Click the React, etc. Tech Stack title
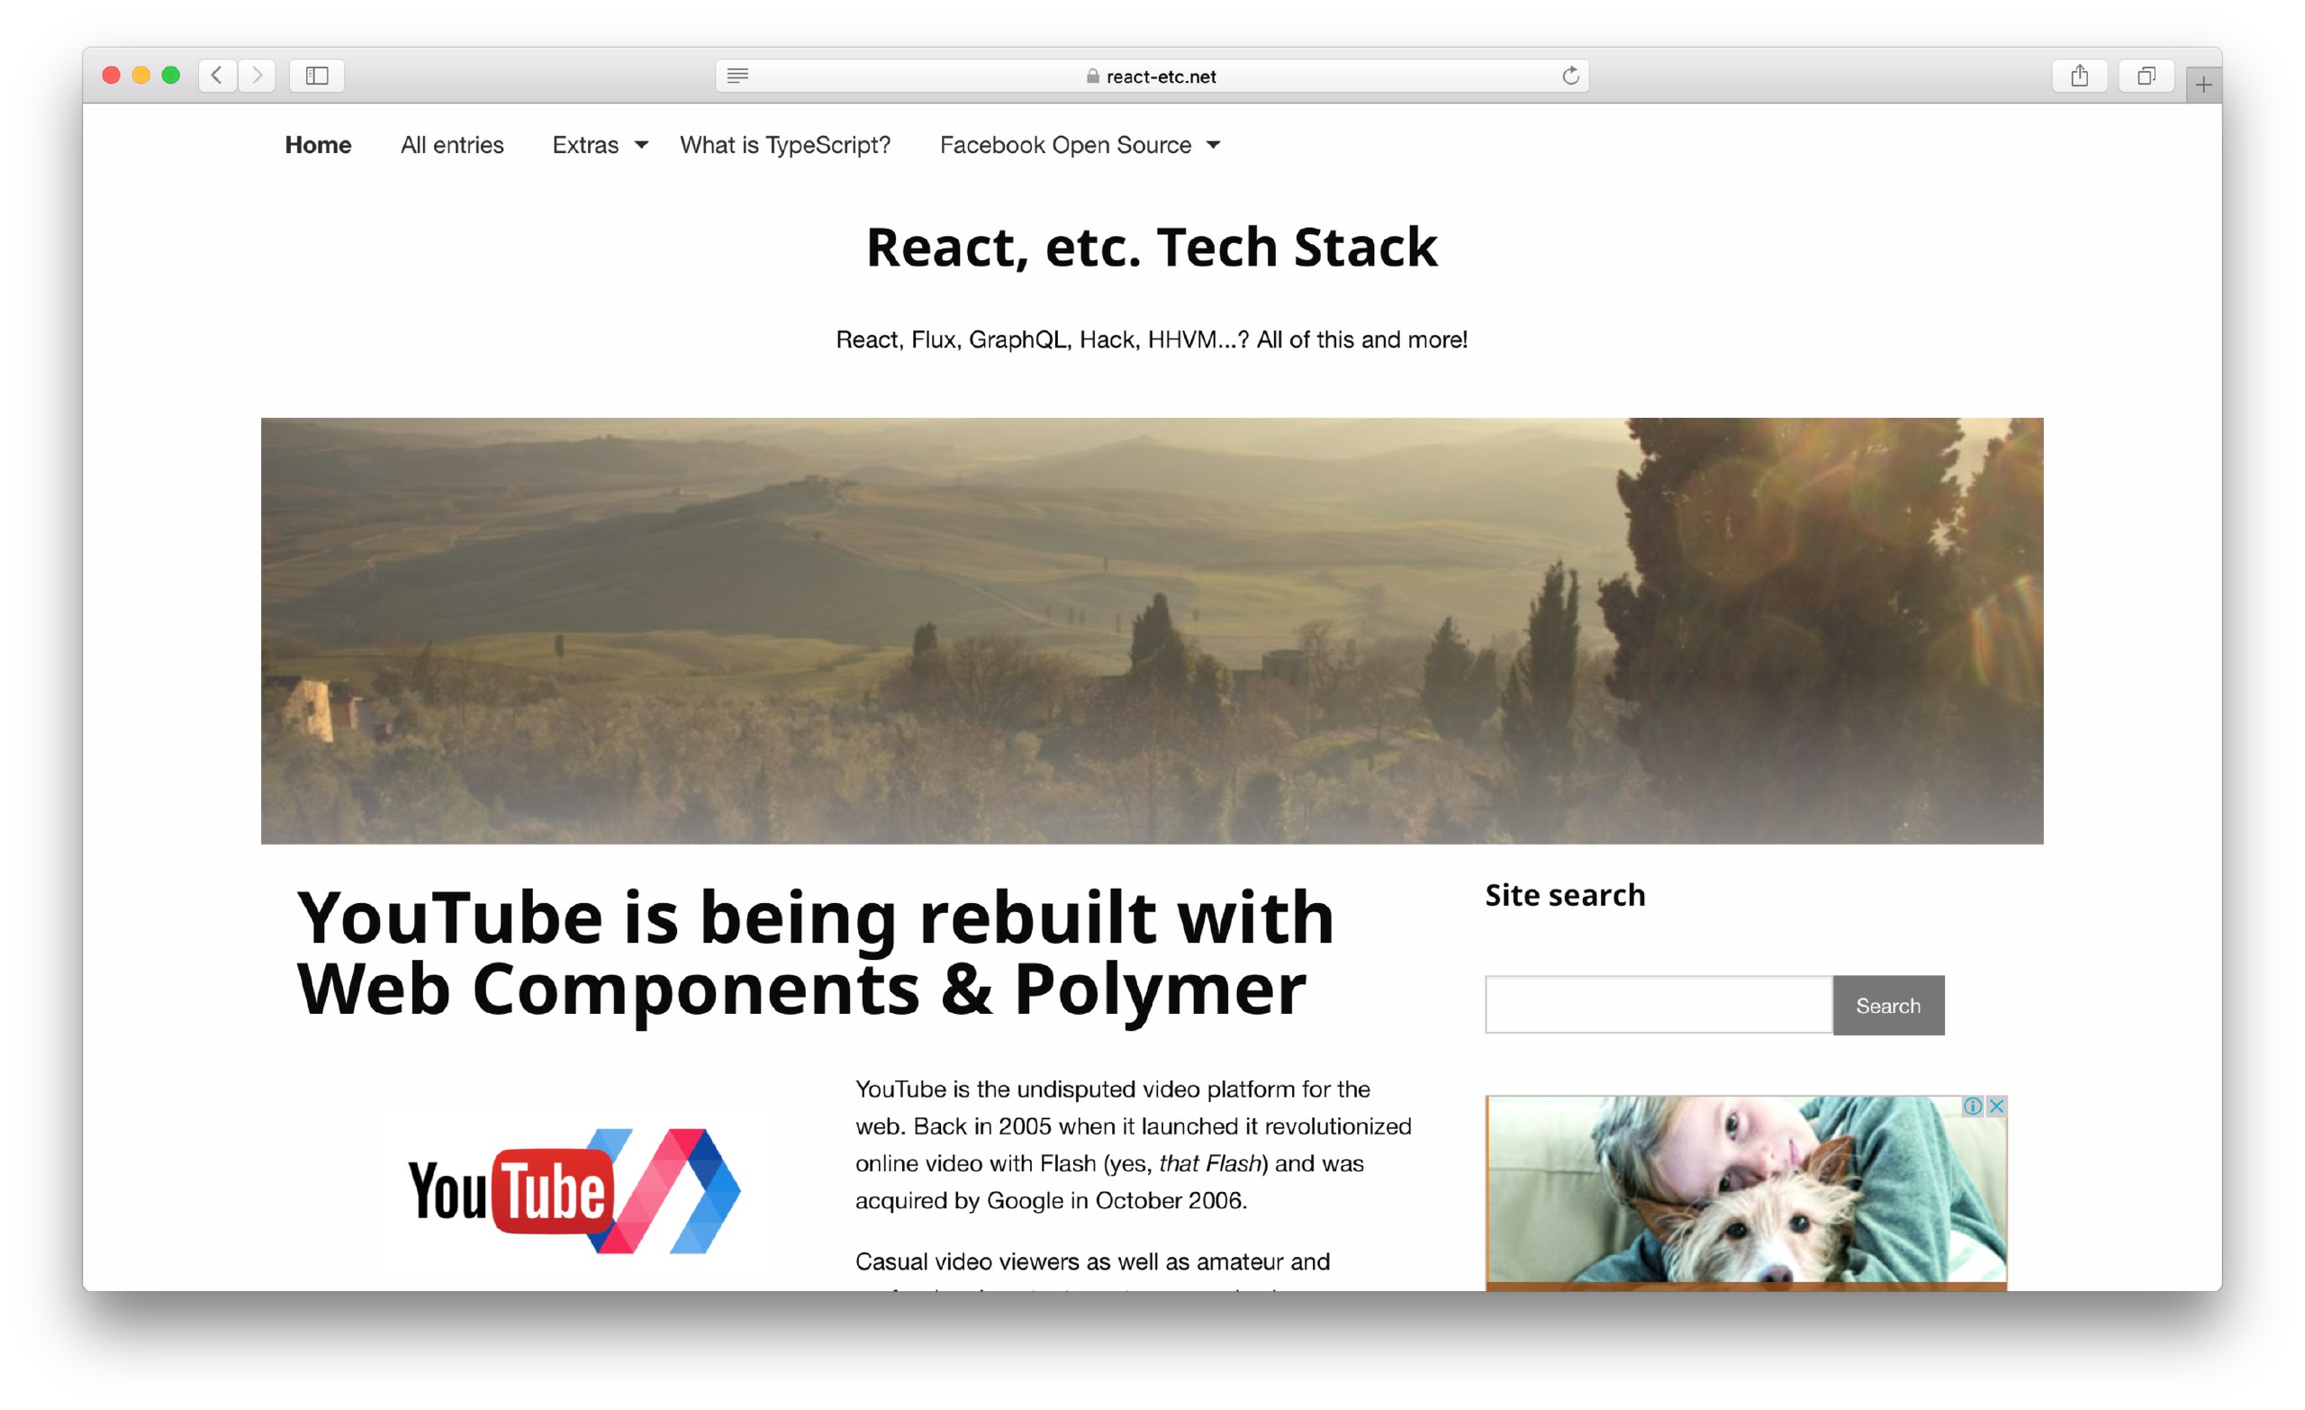This screenshot has width=2305, height=1410. [x=1152, y=247]
